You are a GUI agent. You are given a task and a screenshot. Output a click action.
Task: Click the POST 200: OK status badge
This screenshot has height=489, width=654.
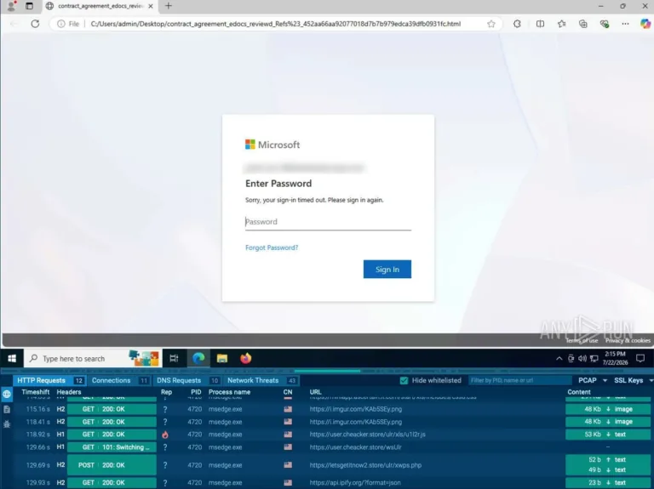coord(112,465)
